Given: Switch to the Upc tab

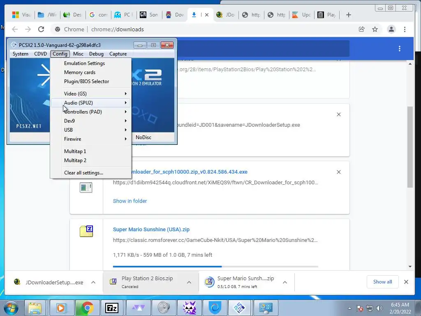Looking at the screenshot, I should coord(301,15).
